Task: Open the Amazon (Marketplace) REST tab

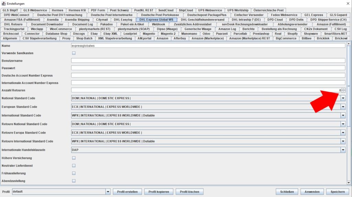Action: [250, 38]
